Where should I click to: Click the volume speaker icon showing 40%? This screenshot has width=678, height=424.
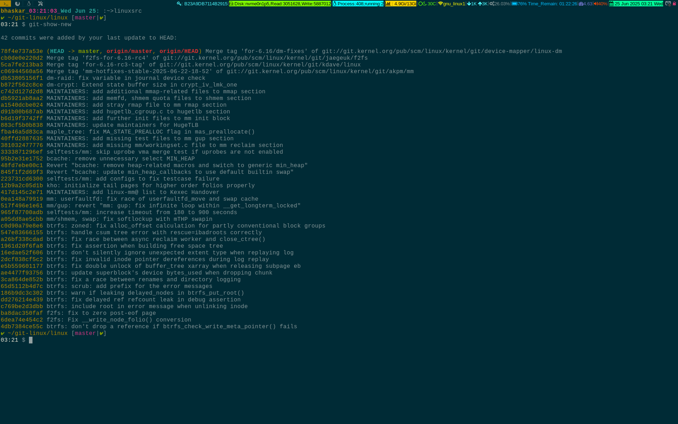[x=595, y=4]
